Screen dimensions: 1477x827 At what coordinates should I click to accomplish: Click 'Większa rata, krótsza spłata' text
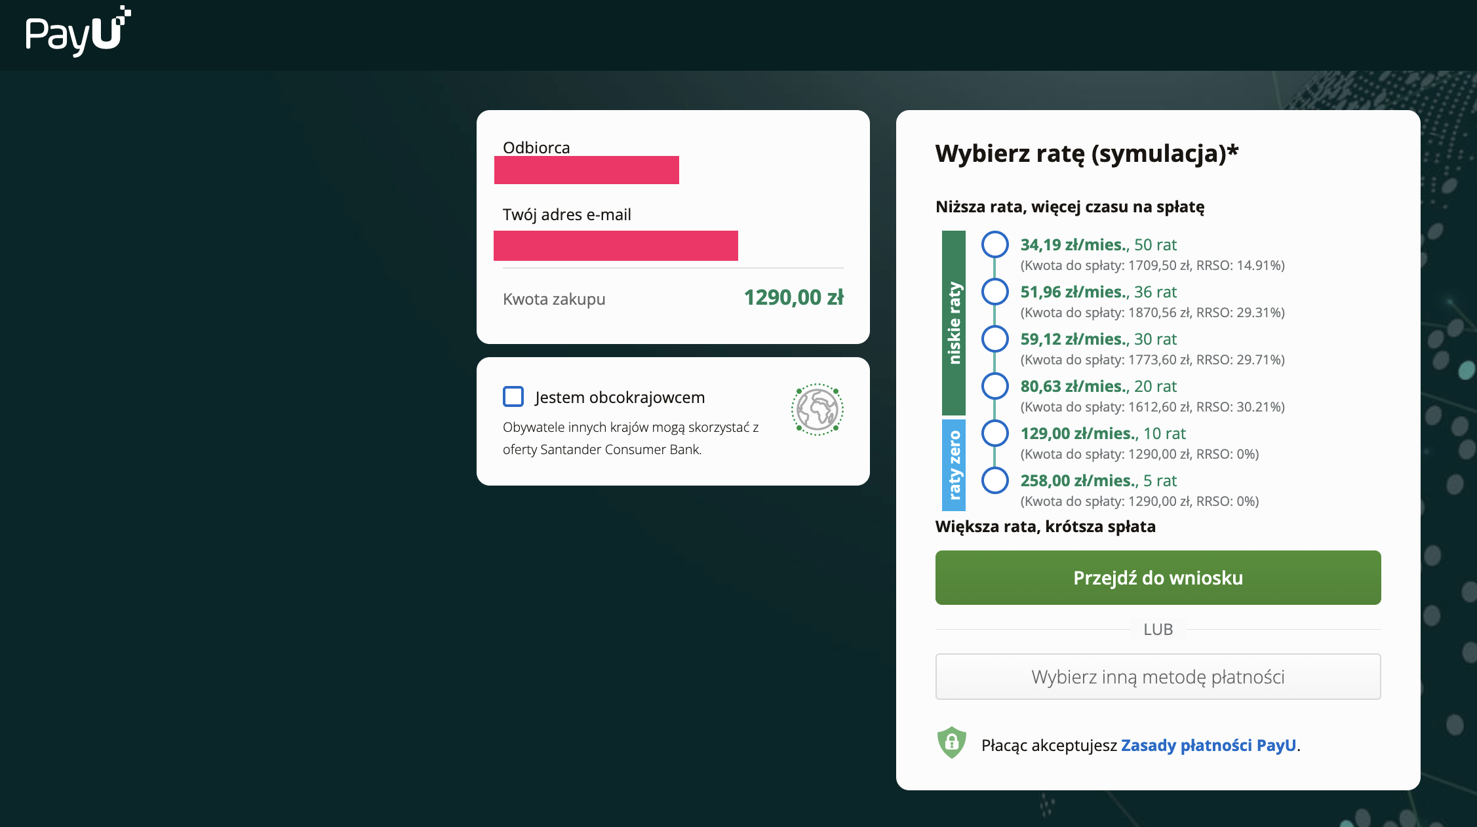[x=1046, y=526]
